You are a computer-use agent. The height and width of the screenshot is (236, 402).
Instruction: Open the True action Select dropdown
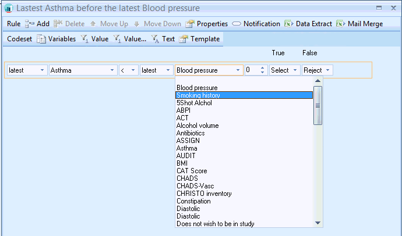(294, 70)
